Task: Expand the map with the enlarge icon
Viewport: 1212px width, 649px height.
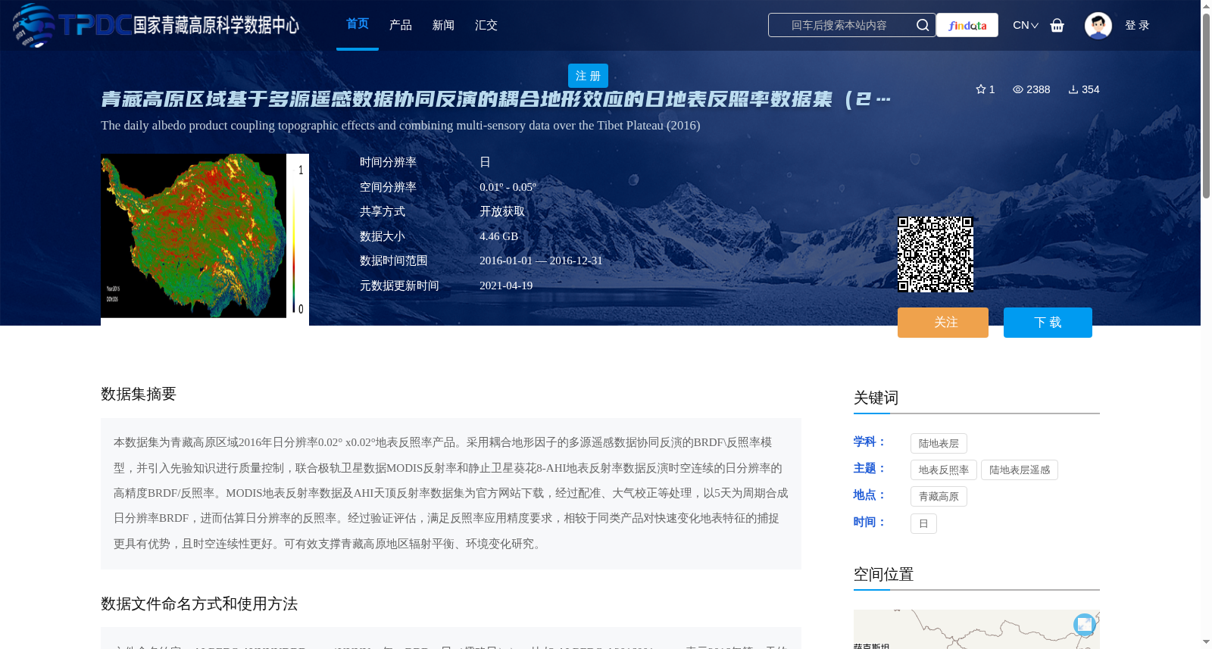Action: (x=1085, y=624)
